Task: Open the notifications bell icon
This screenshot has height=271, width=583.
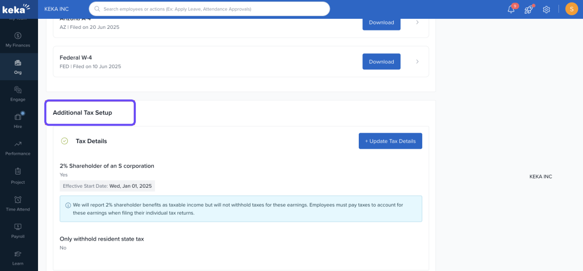Action: [511, 9]
